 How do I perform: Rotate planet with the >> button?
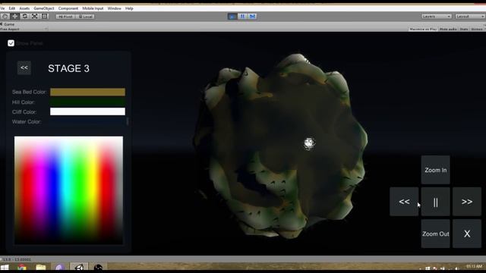(x=467, y=202)
